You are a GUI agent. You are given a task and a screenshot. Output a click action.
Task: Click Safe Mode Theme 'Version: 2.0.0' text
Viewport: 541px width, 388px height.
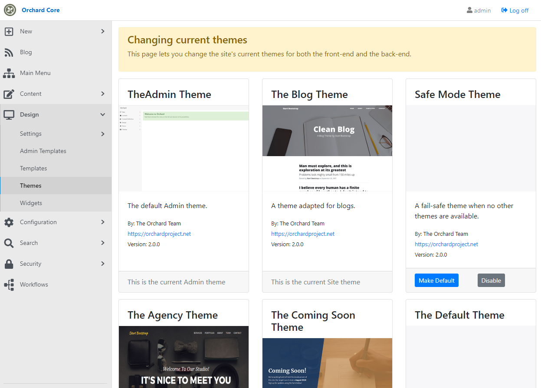point(431,254)
